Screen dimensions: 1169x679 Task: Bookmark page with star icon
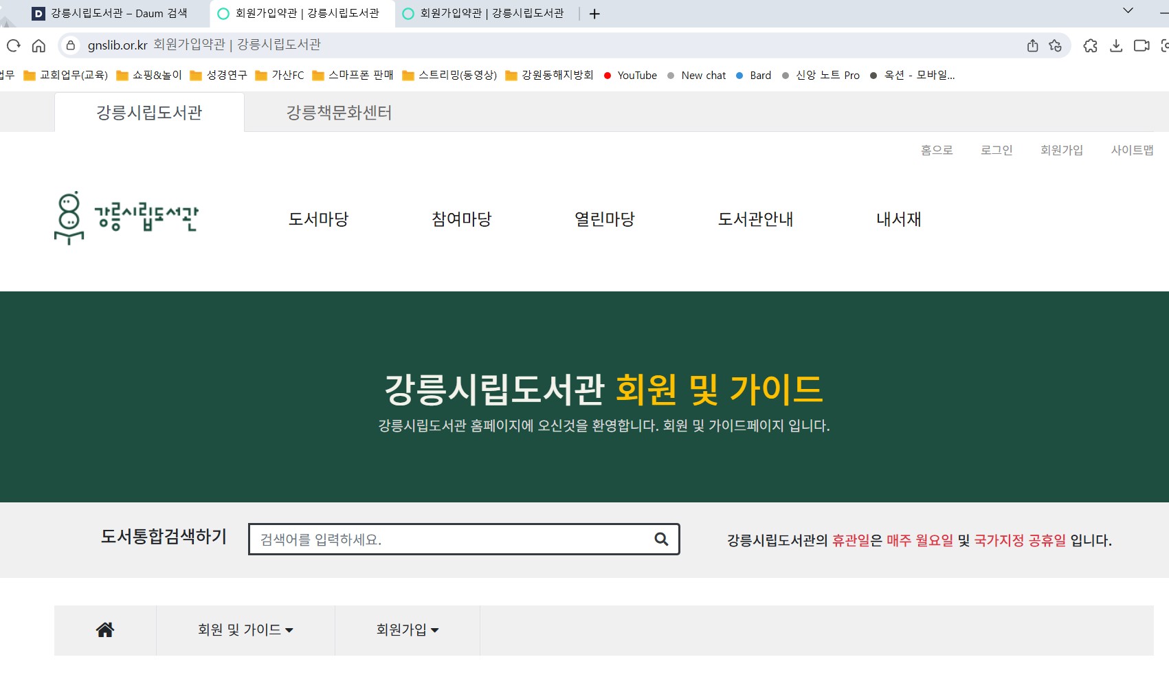pyautogui.click(x=1056, y=45)
